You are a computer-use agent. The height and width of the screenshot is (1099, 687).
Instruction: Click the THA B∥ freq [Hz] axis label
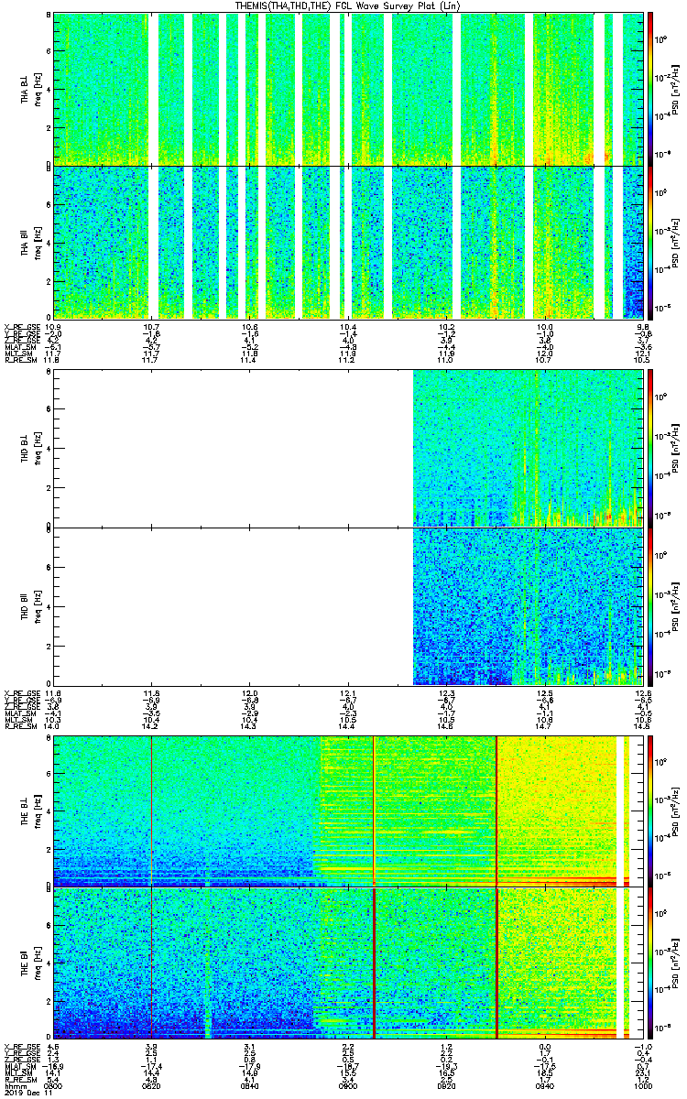point(38,242)
